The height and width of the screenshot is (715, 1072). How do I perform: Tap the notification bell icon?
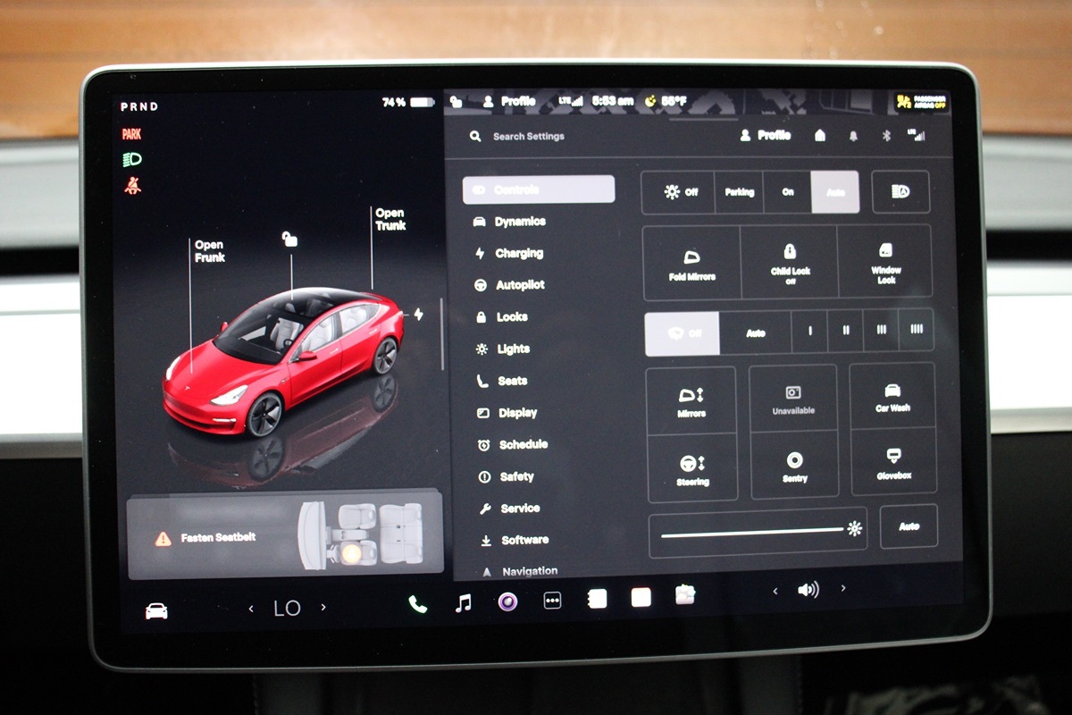pos(853,136)
